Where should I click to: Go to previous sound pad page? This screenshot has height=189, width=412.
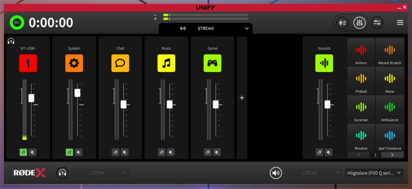(x=358, y=155)
